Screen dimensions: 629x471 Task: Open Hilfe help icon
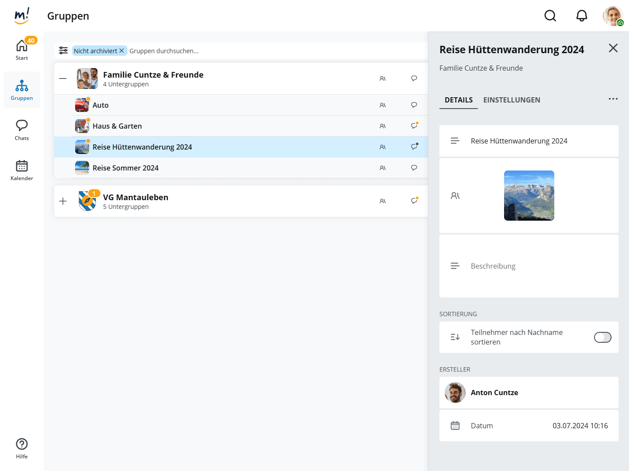pos(22,448)
